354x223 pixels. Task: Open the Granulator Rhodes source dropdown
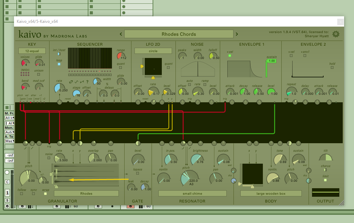[86, 193]
